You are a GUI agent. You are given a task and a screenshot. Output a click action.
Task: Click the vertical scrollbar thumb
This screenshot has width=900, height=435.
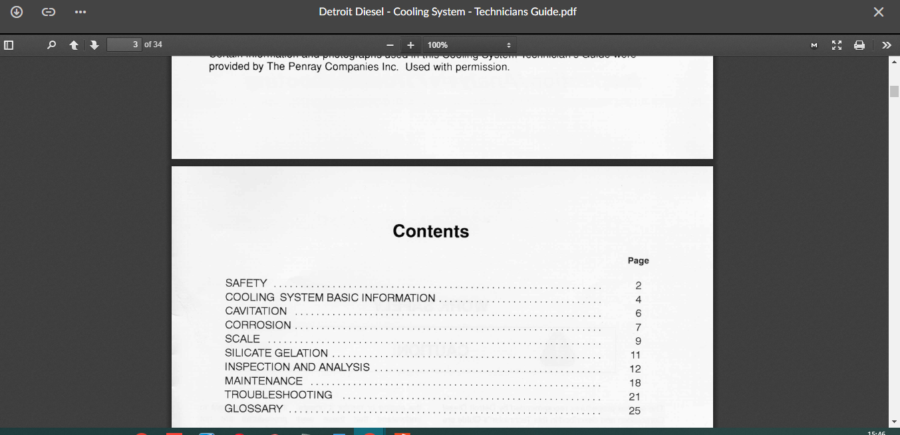point(895,92)
